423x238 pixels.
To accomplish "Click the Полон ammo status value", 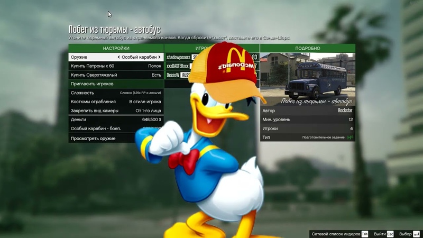I will coord(154,66).
